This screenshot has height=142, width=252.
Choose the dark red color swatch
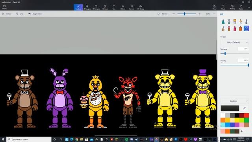(x=242, y=115)
